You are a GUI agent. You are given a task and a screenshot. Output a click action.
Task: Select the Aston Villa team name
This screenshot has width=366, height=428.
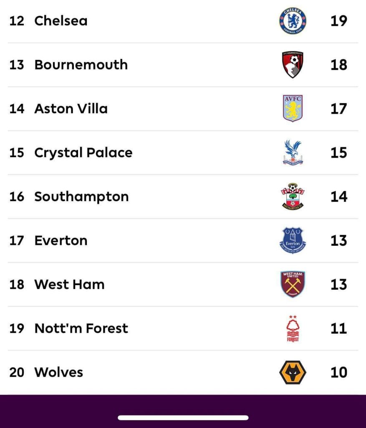(x=71, y=109)
